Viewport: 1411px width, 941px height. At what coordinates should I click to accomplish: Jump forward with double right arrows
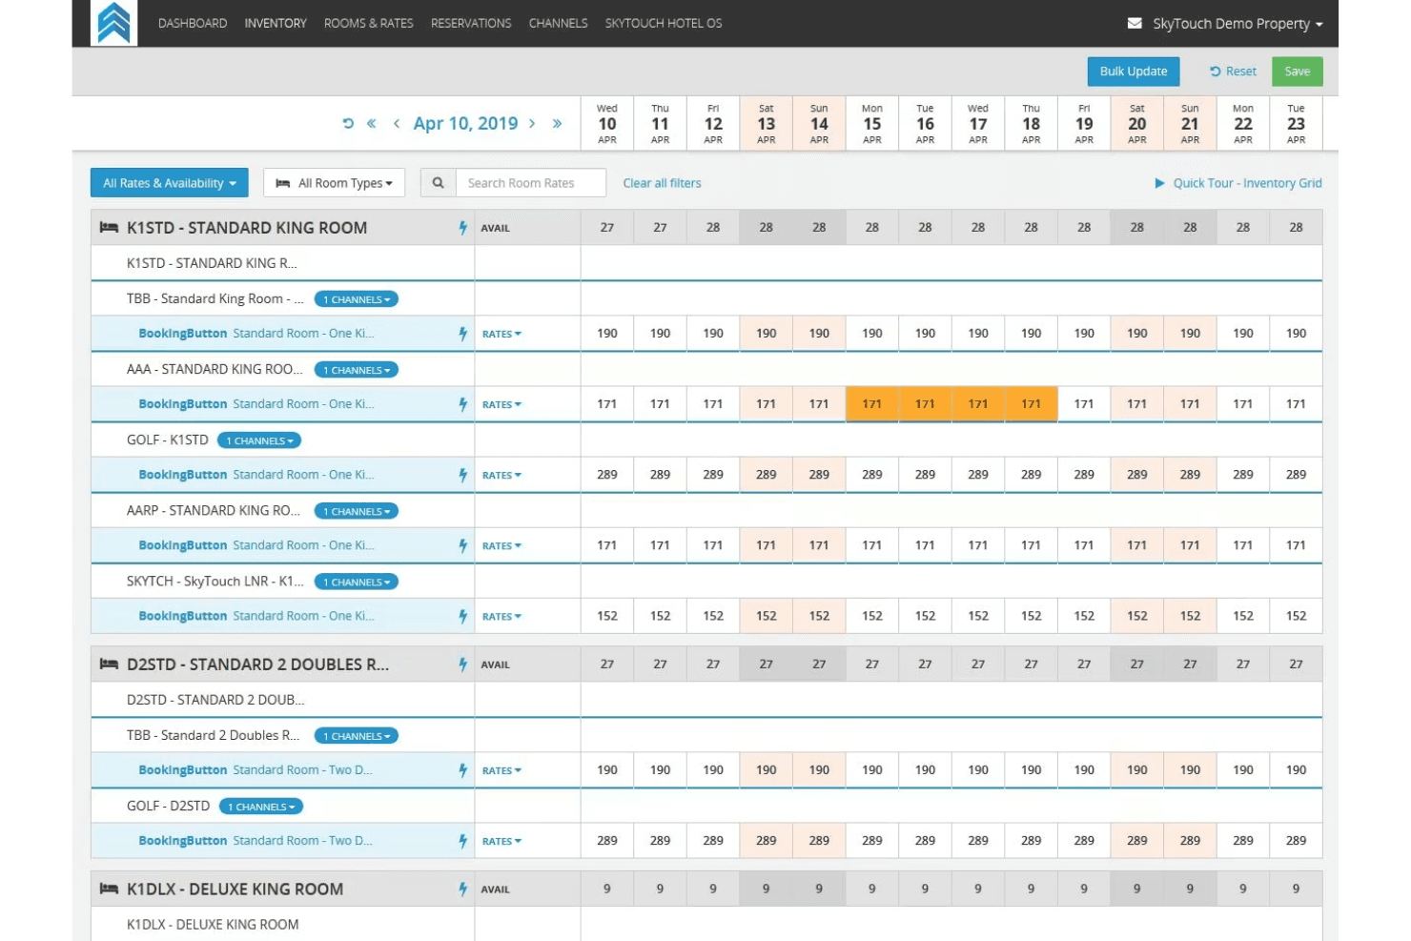coord(557,123)
